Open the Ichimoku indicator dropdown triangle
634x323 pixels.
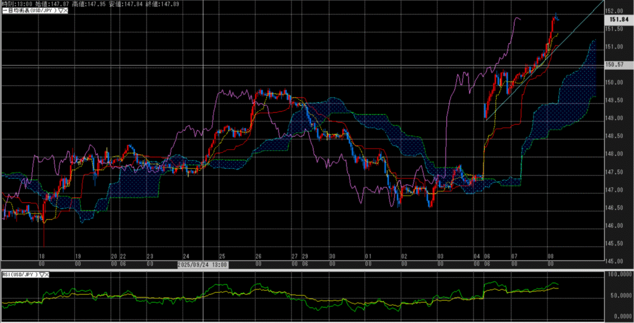pos(60,11)
